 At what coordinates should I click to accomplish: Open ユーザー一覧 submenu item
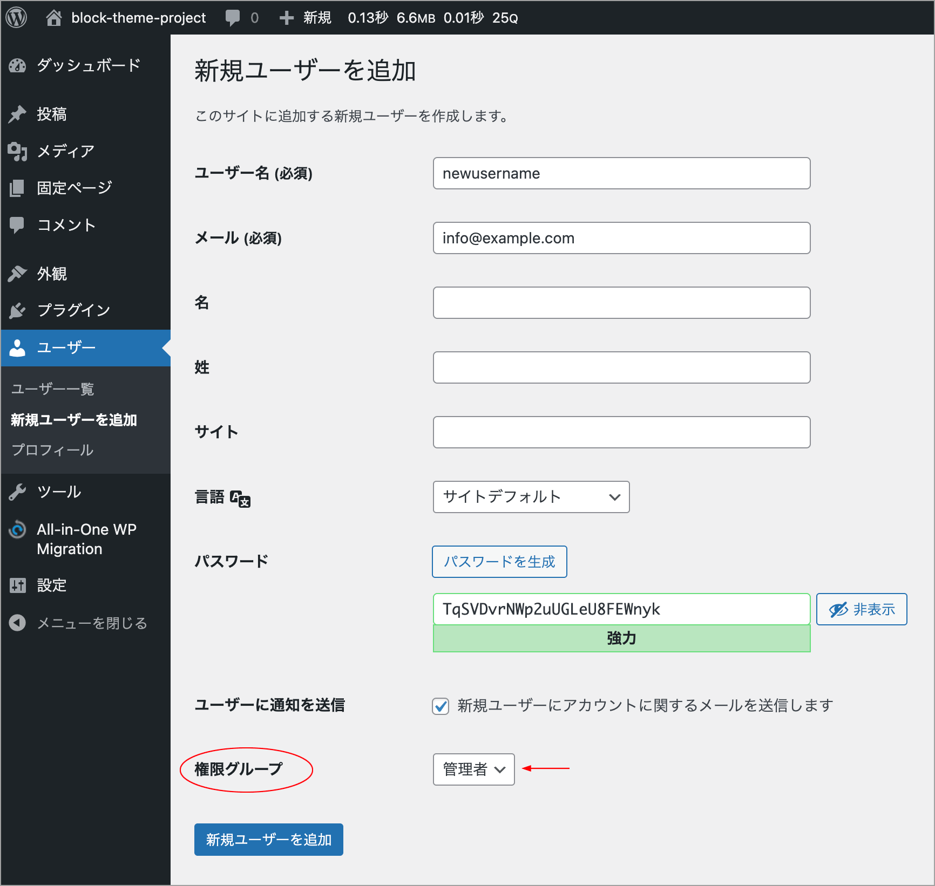pos(53,389)
